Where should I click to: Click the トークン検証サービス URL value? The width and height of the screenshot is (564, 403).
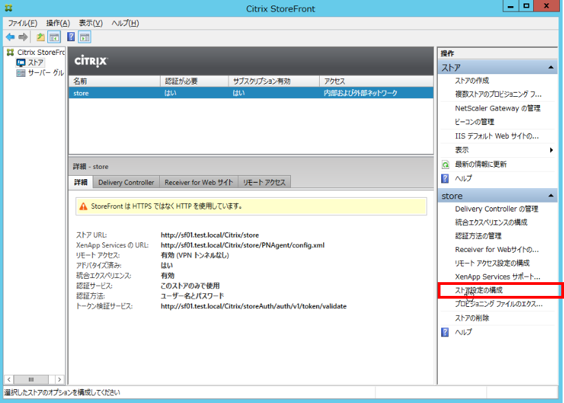coord(254,307)
